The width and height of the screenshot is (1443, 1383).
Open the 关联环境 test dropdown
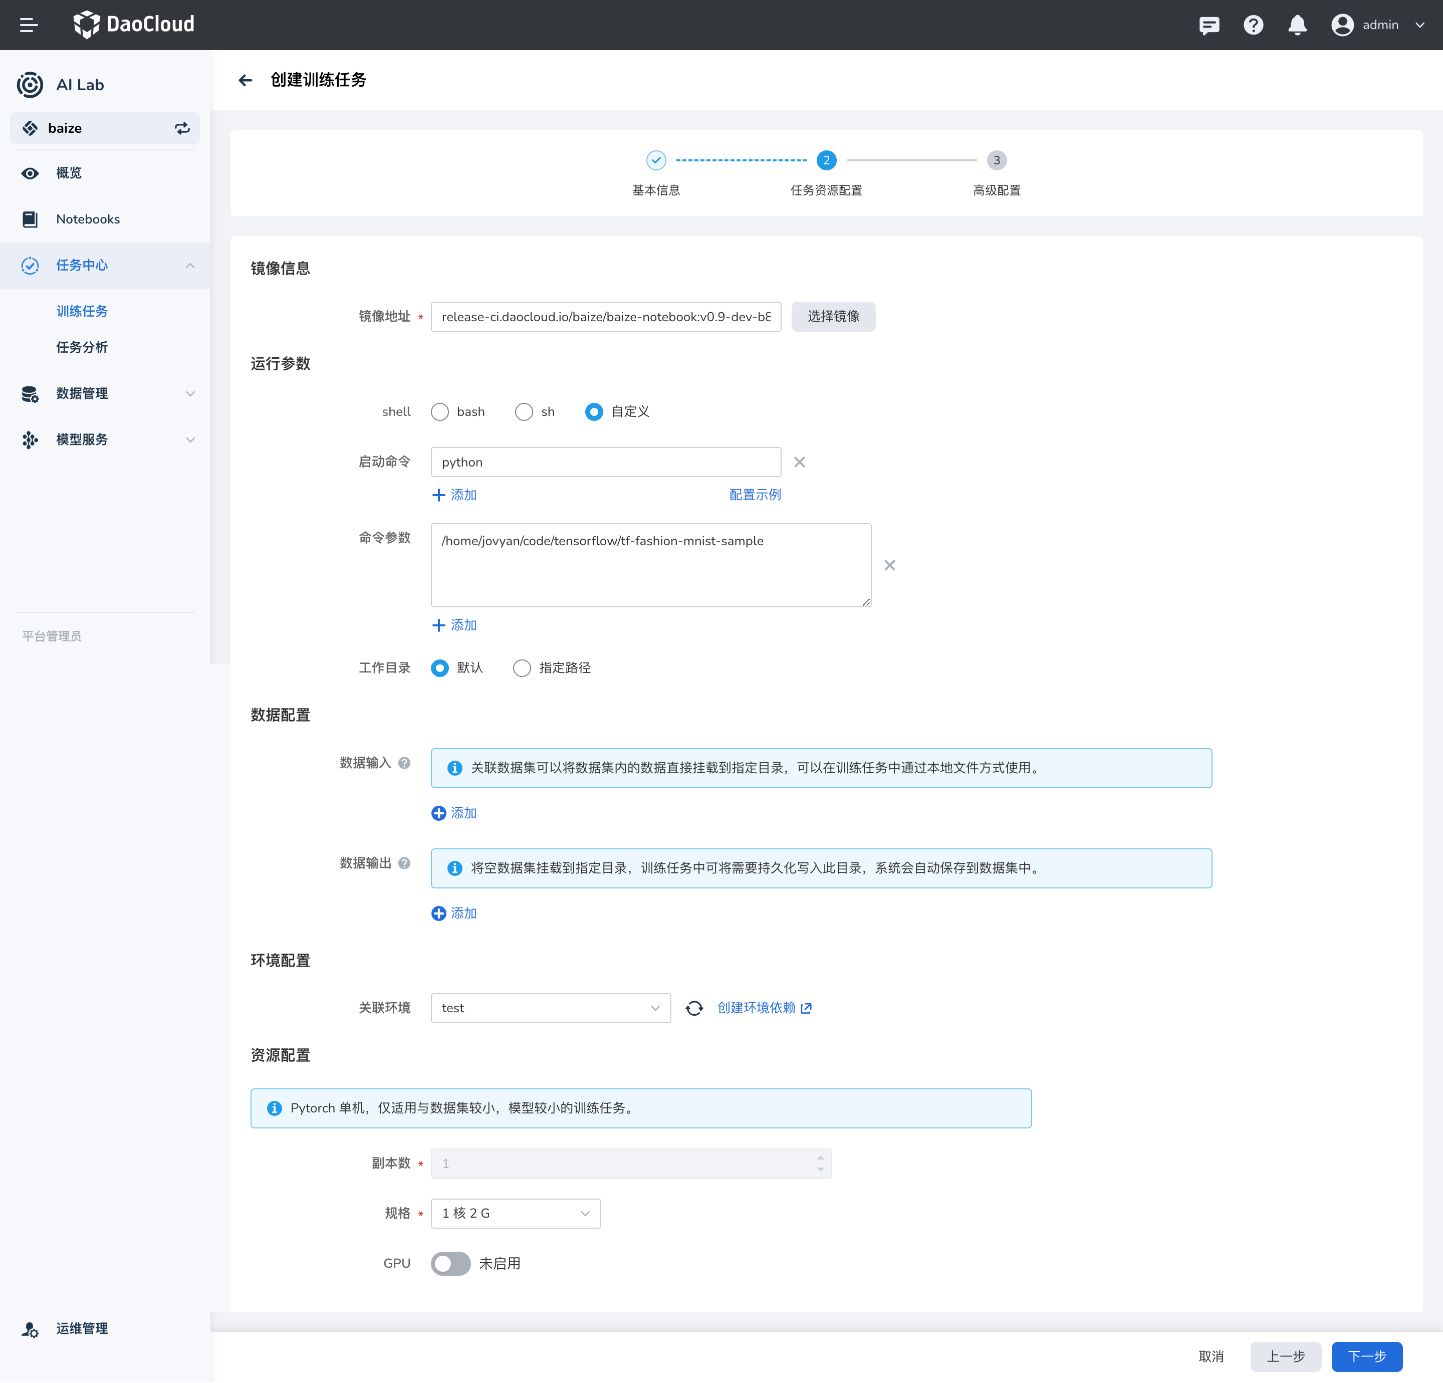(550, 1007)
